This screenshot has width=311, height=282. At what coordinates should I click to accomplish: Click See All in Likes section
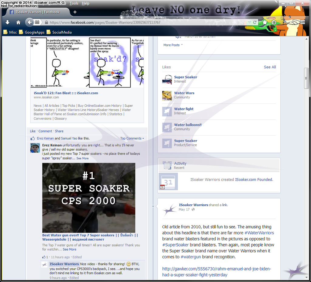(270, 67)
